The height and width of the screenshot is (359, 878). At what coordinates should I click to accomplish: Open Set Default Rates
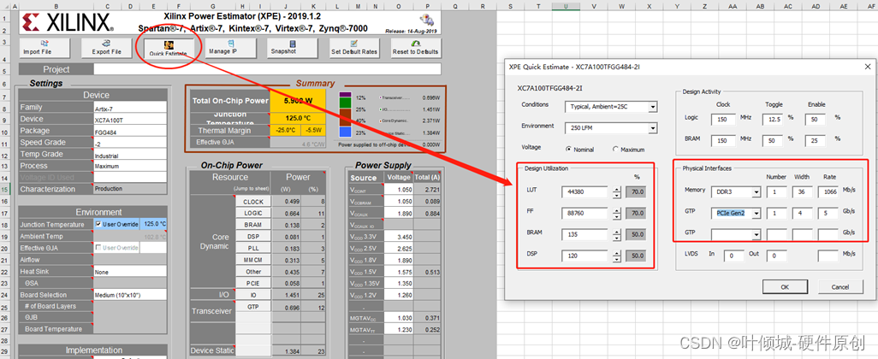[x=354, y=48]
